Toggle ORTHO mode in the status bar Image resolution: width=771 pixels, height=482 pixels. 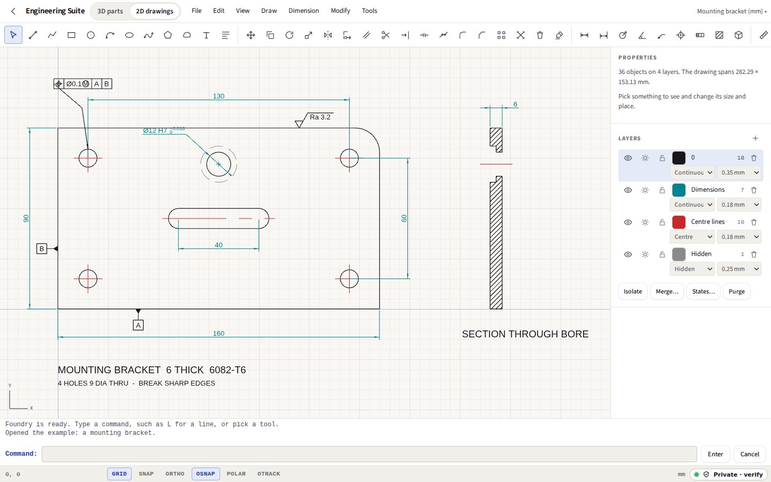tap(175, 474)
